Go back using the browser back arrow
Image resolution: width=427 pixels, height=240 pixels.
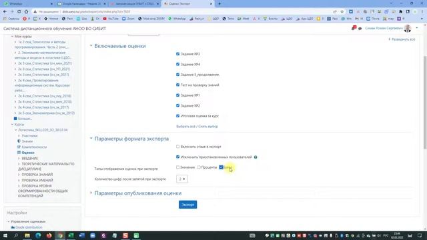click(x=5, y=12)
